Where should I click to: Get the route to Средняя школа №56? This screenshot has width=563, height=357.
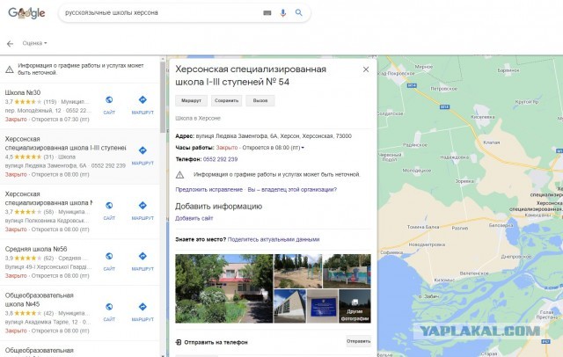coord(143,256)
